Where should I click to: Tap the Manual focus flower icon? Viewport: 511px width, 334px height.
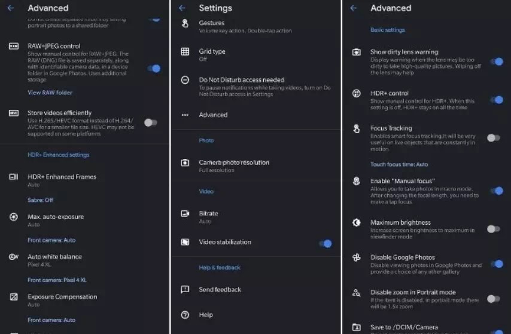356,181
